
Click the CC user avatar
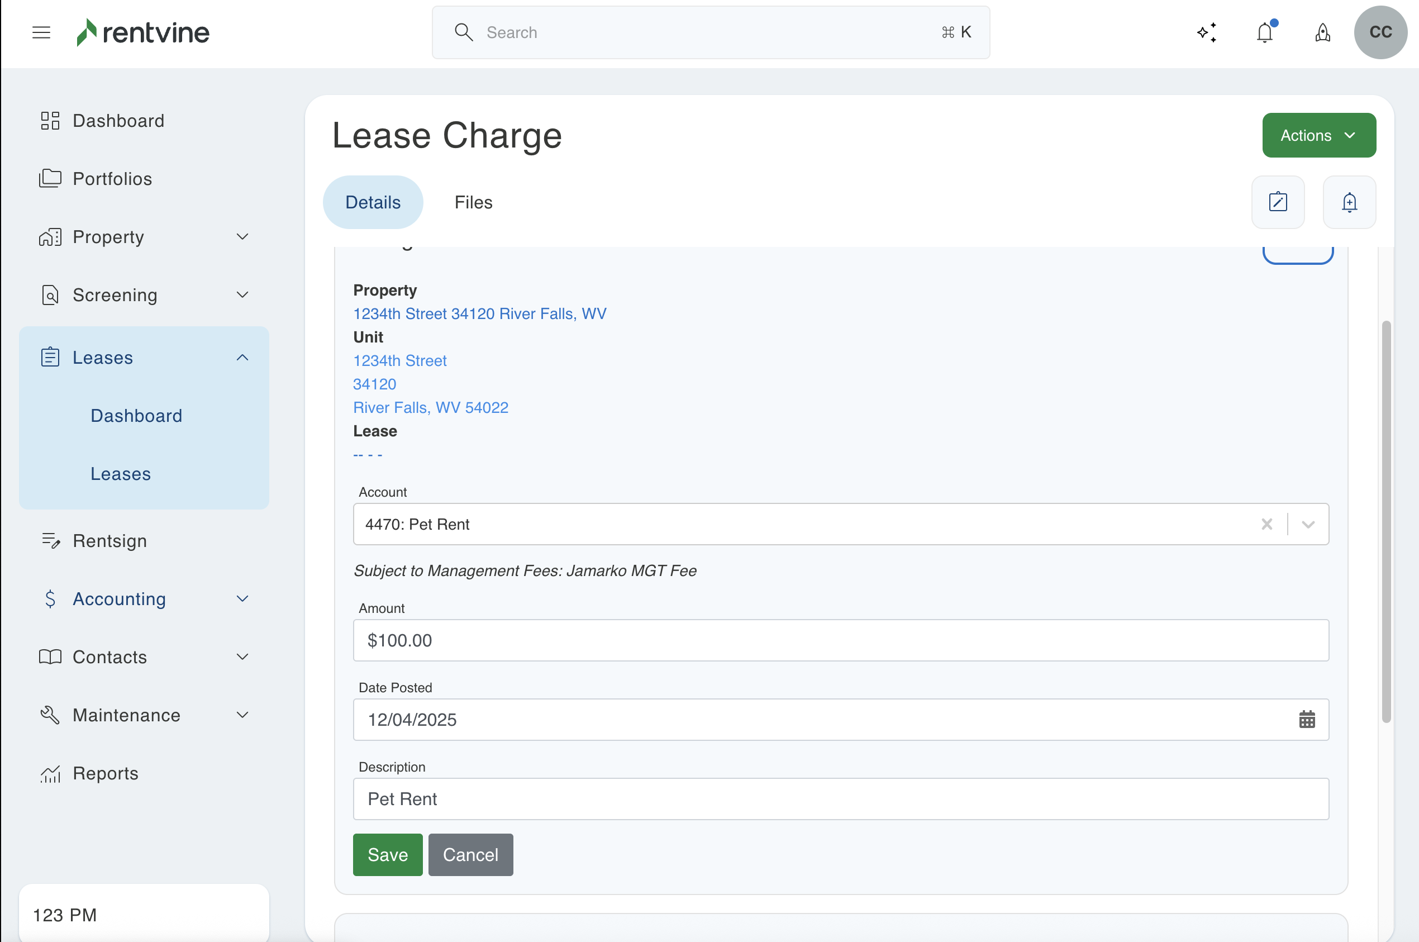coord(1380,32)
